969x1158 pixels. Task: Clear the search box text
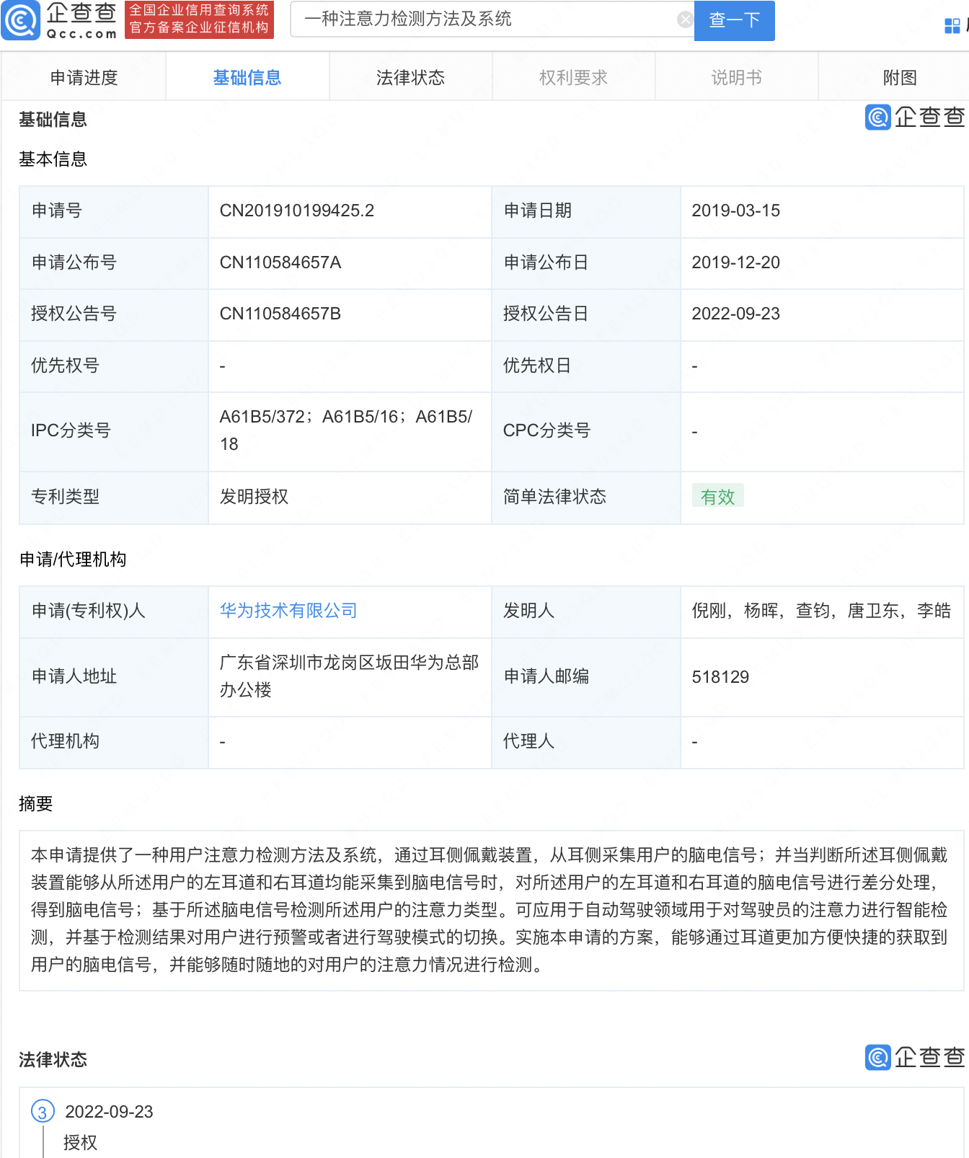click(686, 19)
